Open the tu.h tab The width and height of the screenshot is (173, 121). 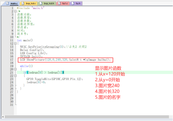tap(76, 3)
